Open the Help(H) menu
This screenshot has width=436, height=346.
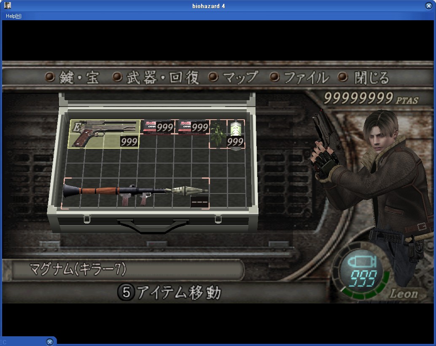point(13,16)
